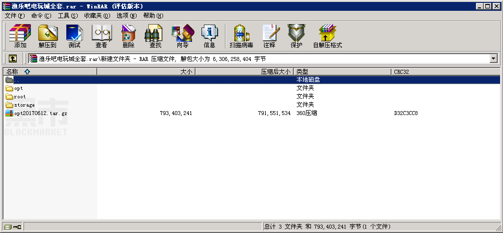Select the root folder name
This screenshot has height=233, width=503.
coord(20,97)
